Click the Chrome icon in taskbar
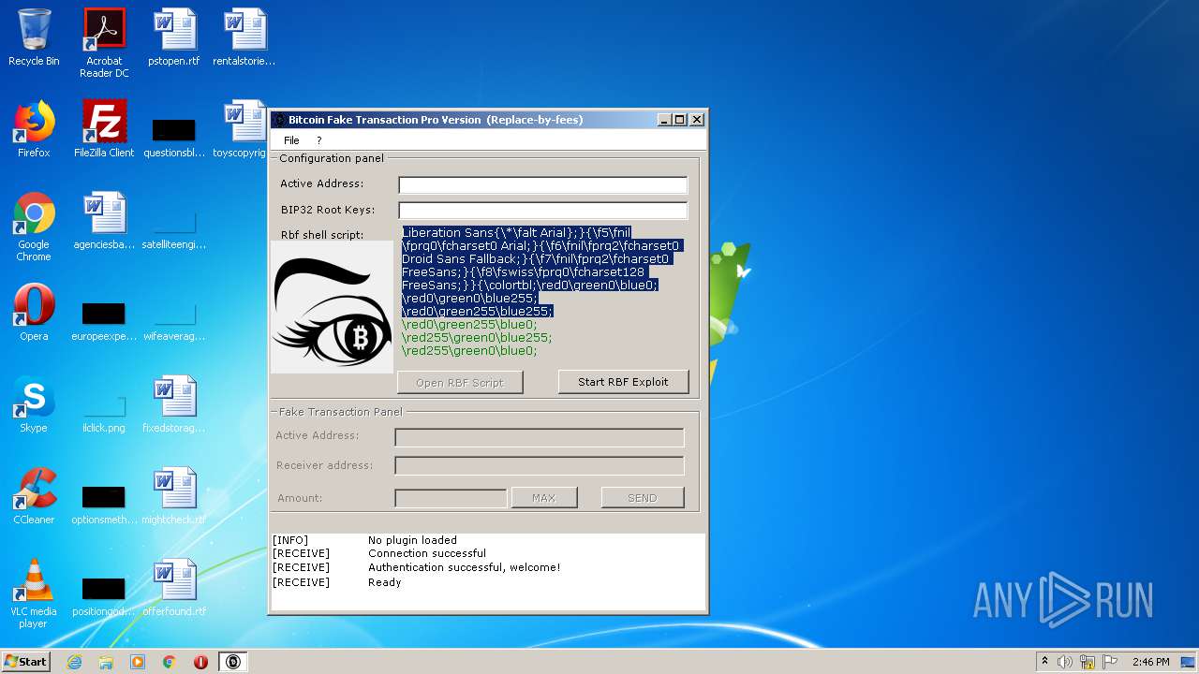 (x=170, y=662)
